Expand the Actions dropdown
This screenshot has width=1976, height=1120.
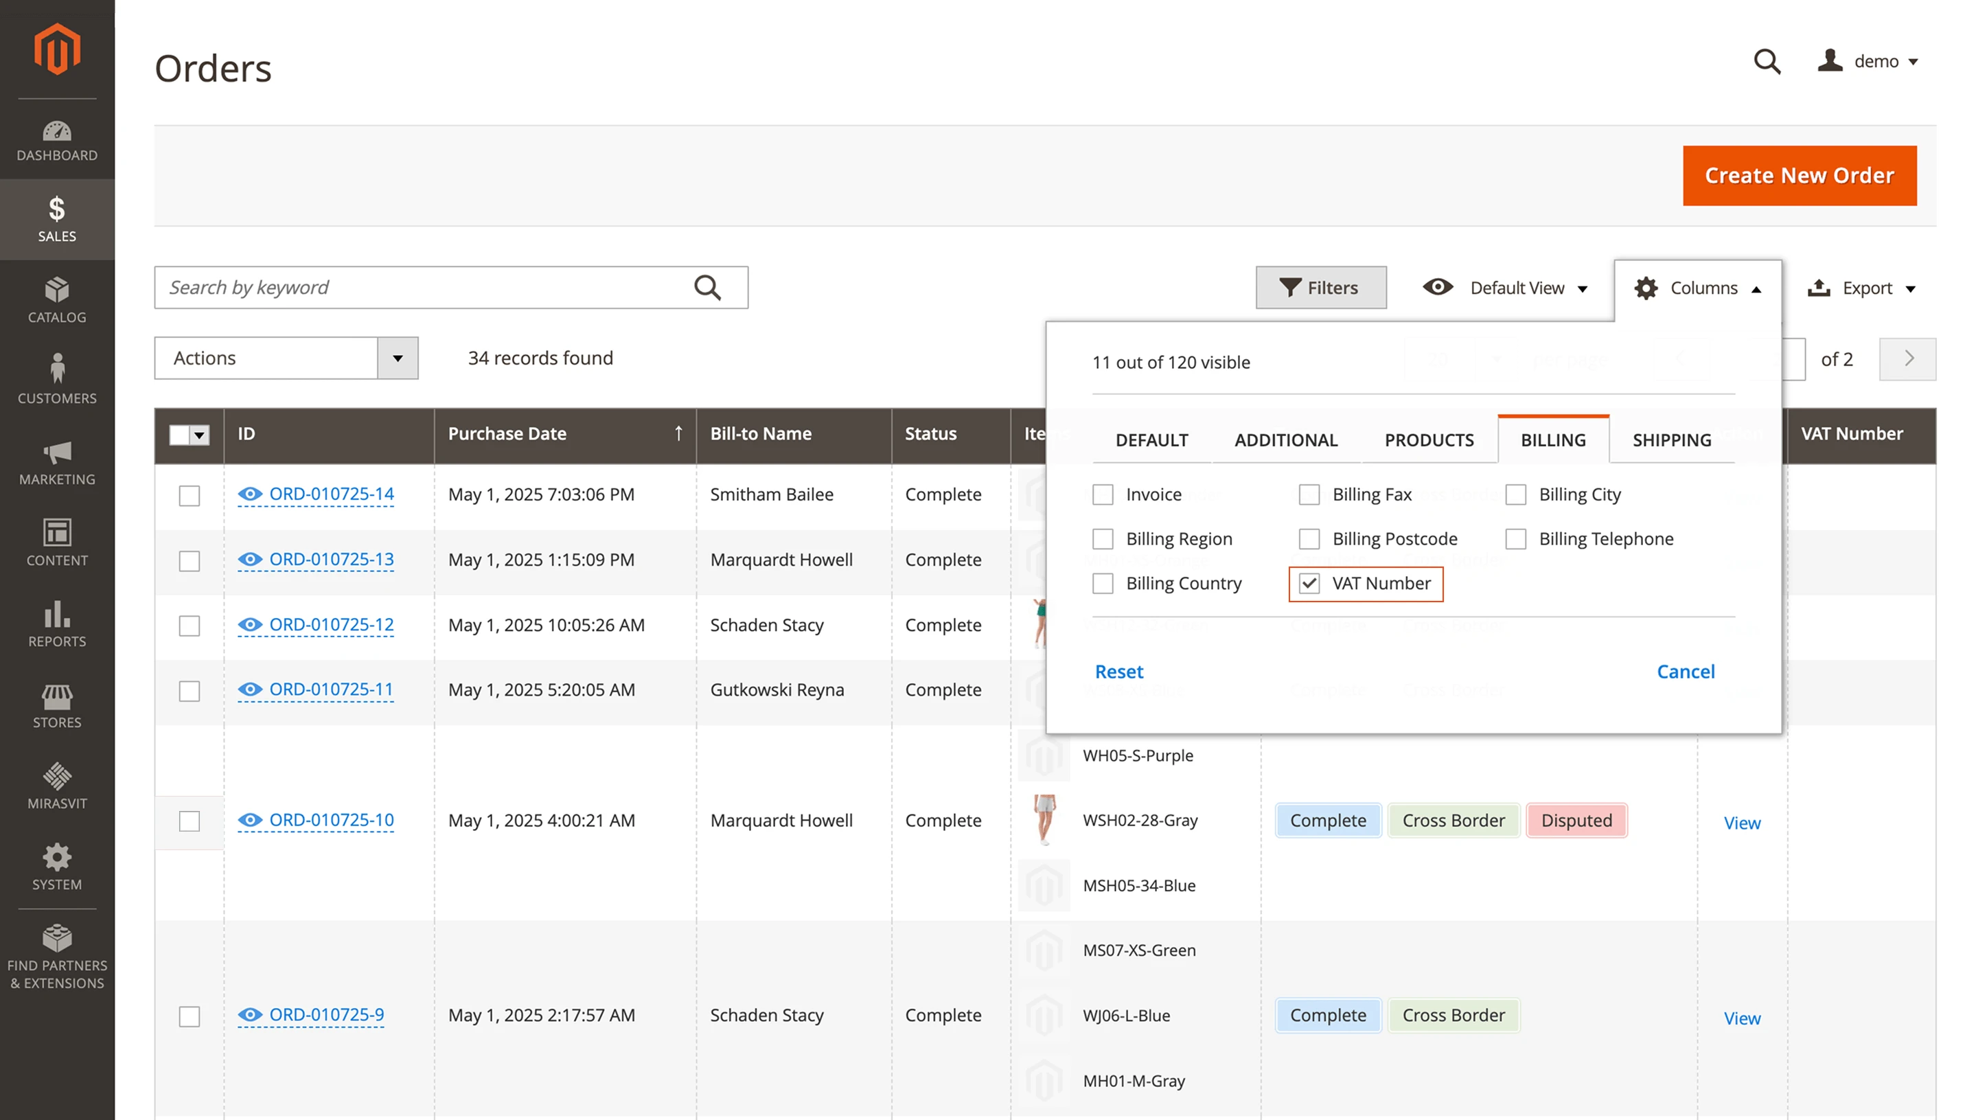tap(397, 358)
